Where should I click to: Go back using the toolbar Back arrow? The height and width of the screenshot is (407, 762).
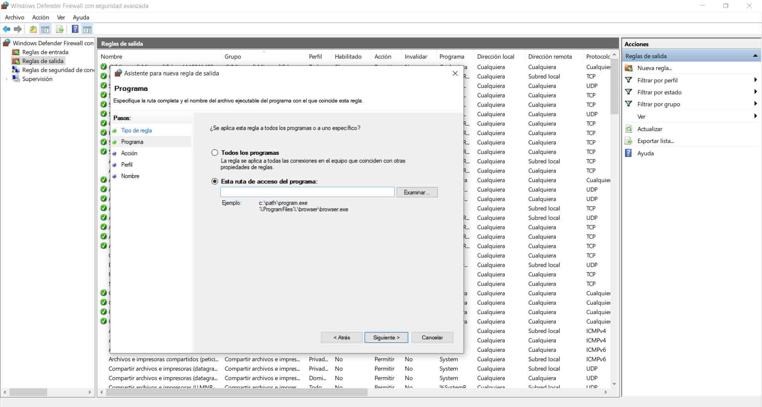coord(6,29)
